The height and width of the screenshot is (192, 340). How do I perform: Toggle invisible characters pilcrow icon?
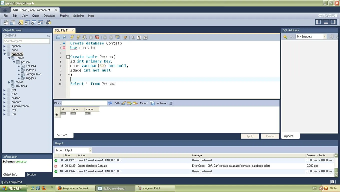pos(139,37)
